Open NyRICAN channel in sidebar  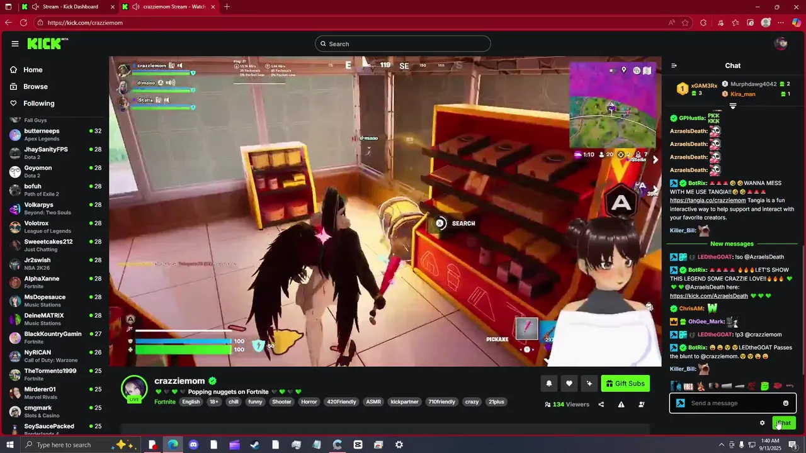pyautogui.click(x=55, y=356)
